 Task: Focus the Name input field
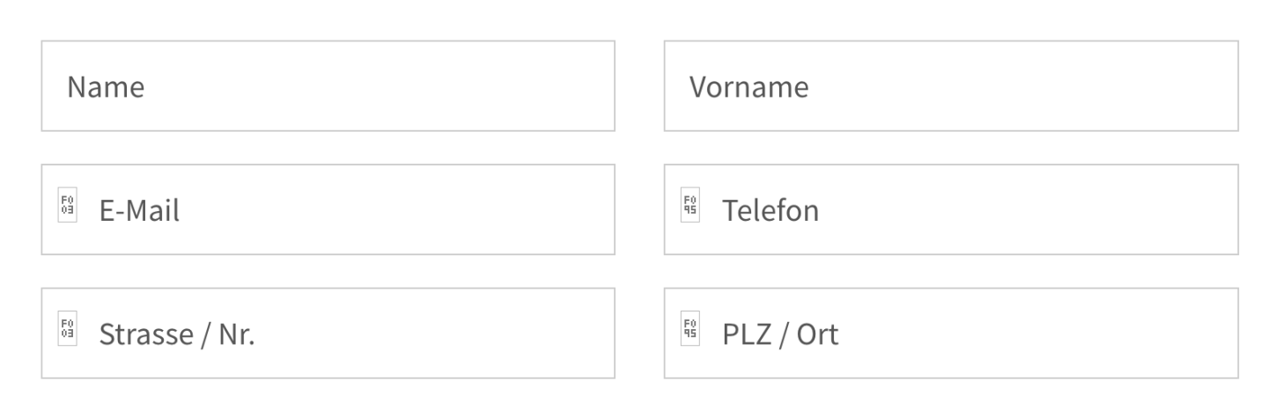[x=328, y=86]
